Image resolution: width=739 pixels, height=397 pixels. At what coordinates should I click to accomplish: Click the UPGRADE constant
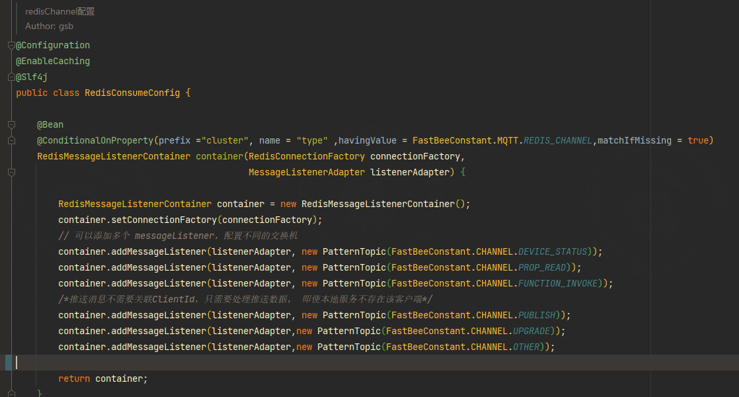click(531, 331)
